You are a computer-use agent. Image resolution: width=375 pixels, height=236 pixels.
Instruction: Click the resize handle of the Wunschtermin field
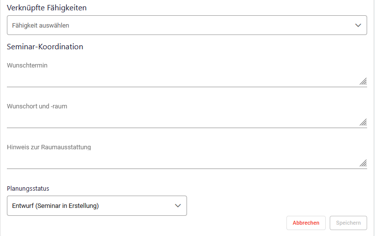[363, 82]
